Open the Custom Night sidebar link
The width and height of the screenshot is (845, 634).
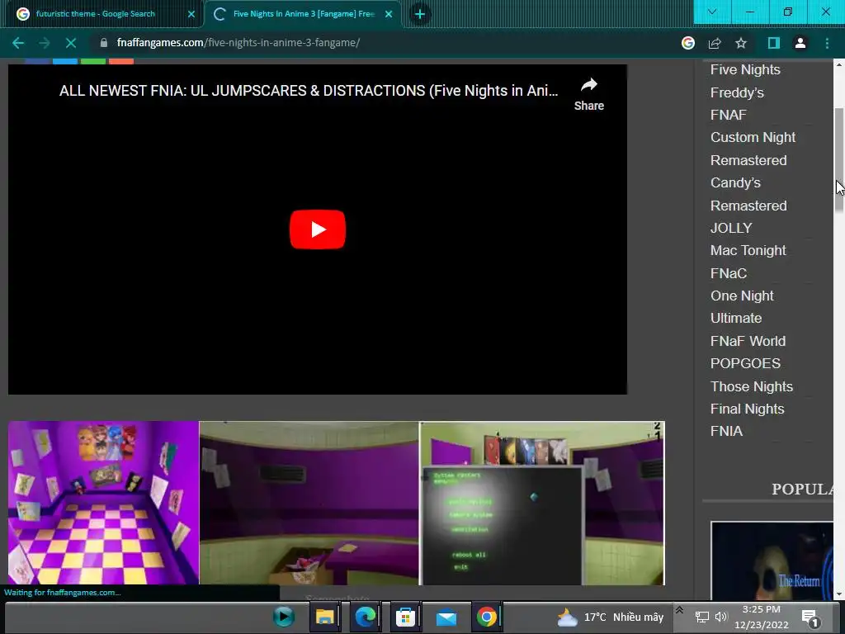coord(753,138)
